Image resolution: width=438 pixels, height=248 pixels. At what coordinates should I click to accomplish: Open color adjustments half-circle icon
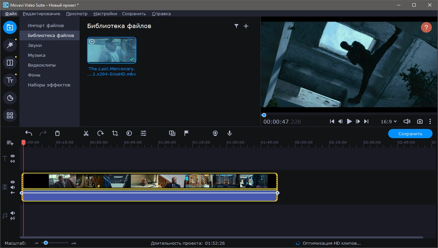(x=129, y=133)
